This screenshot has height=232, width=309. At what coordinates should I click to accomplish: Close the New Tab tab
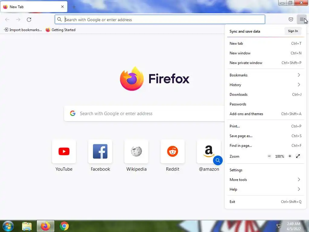[62, 7]
